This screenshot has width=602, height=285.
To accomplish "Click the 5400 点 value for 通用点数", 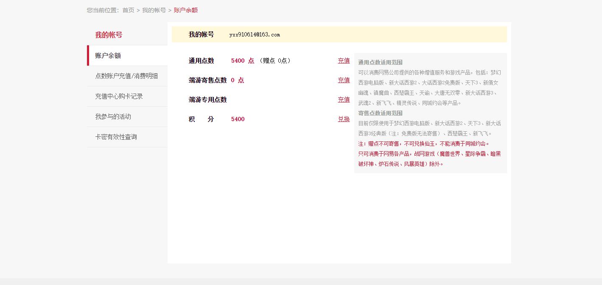I will tap(243, 61).
